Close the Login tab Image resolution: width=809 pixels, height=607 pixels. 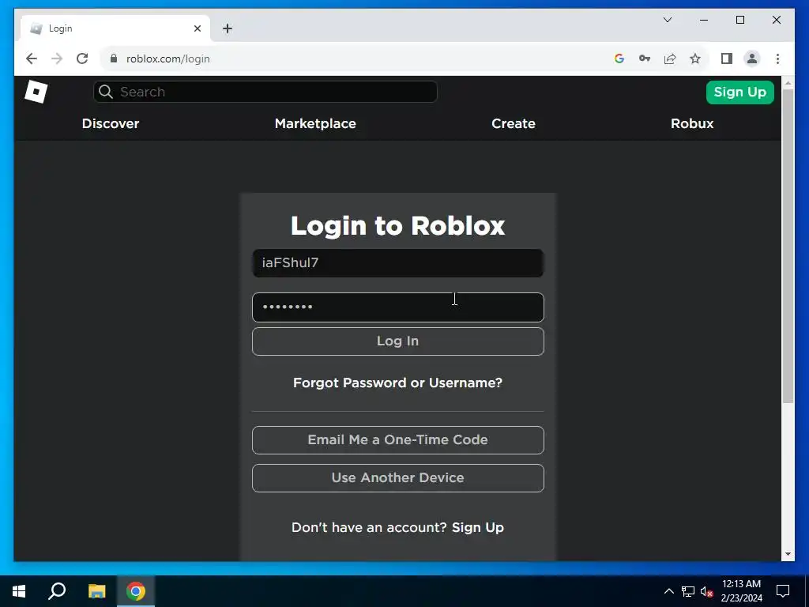point(197,28)
